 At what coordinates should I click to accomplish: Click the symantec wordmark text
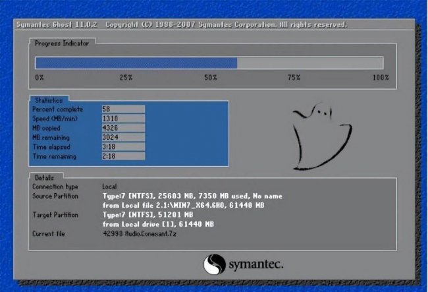(256, 264)
